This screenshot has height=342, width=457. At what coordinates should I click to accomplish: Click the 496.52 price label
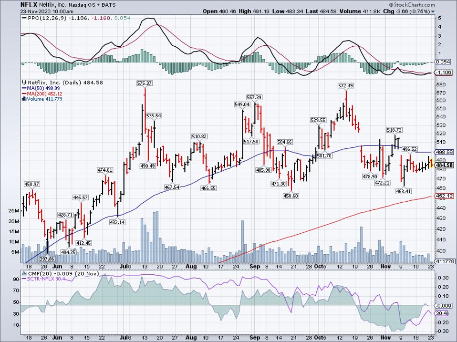pyautogui.click(x=409, y=149)
